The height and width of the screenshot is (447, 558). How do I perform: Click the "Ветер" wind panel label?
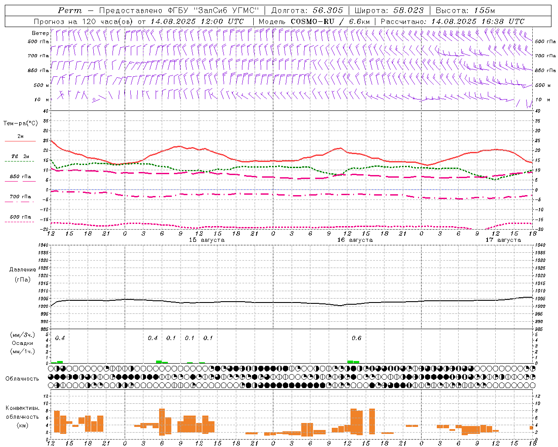(40, 33)
